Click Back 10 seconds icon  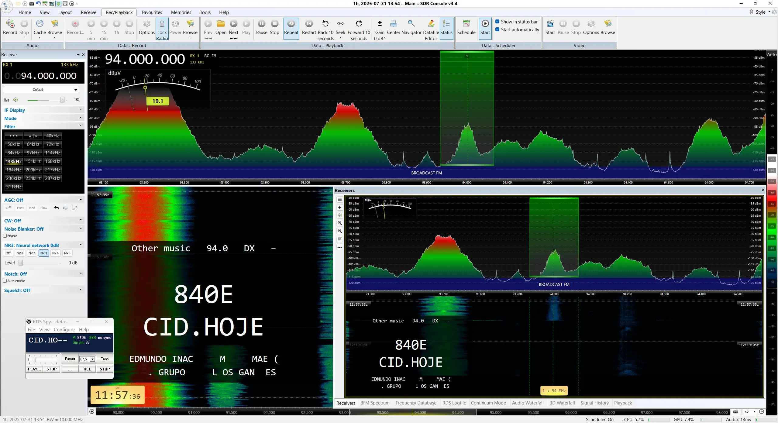[325, 24]
